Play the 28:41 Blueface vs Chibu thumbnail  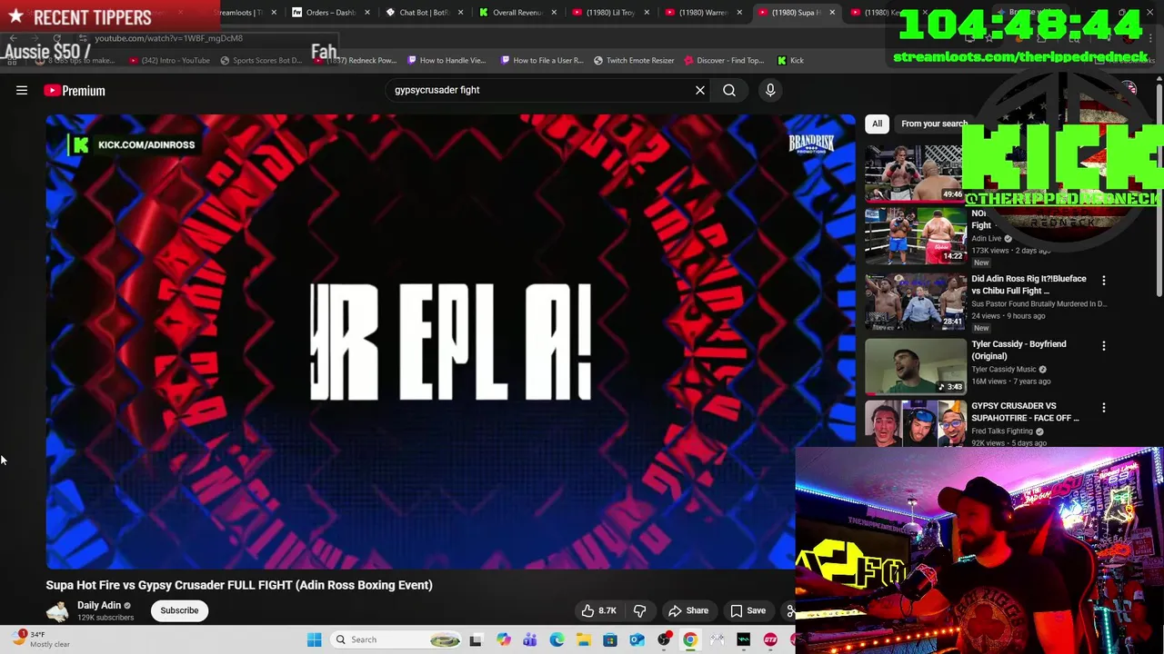[915, 302]
